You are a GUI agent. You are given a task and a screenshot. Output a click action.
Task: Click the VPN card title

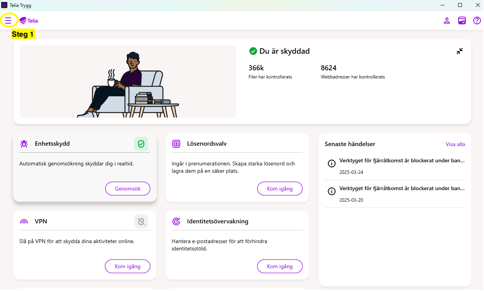(41, 221)
